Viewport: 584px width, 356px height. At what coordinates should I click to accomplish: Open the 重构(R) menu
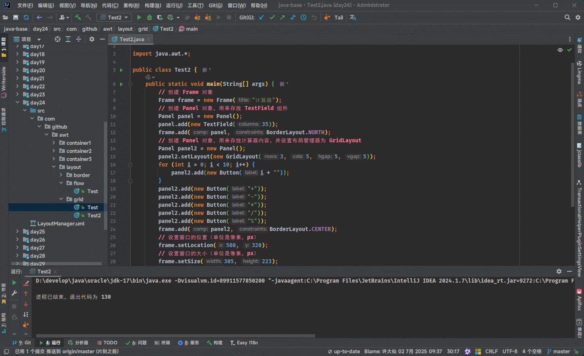(x=131, y=5)
